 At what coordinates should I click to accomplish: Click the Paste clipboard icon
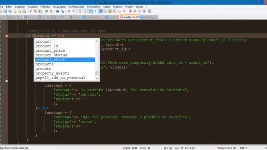coord(40,11)
